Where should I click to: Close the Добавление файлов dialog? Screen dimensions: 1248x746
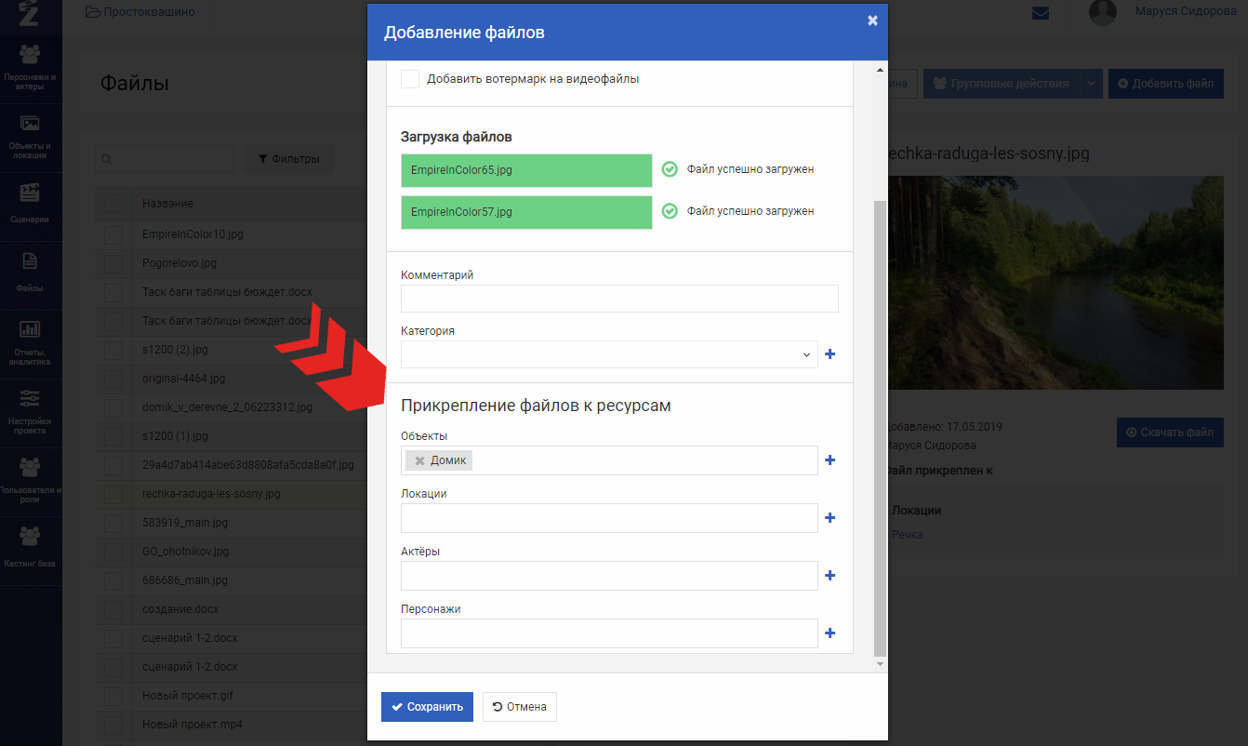pyautogui.click(x=872, y=20)
